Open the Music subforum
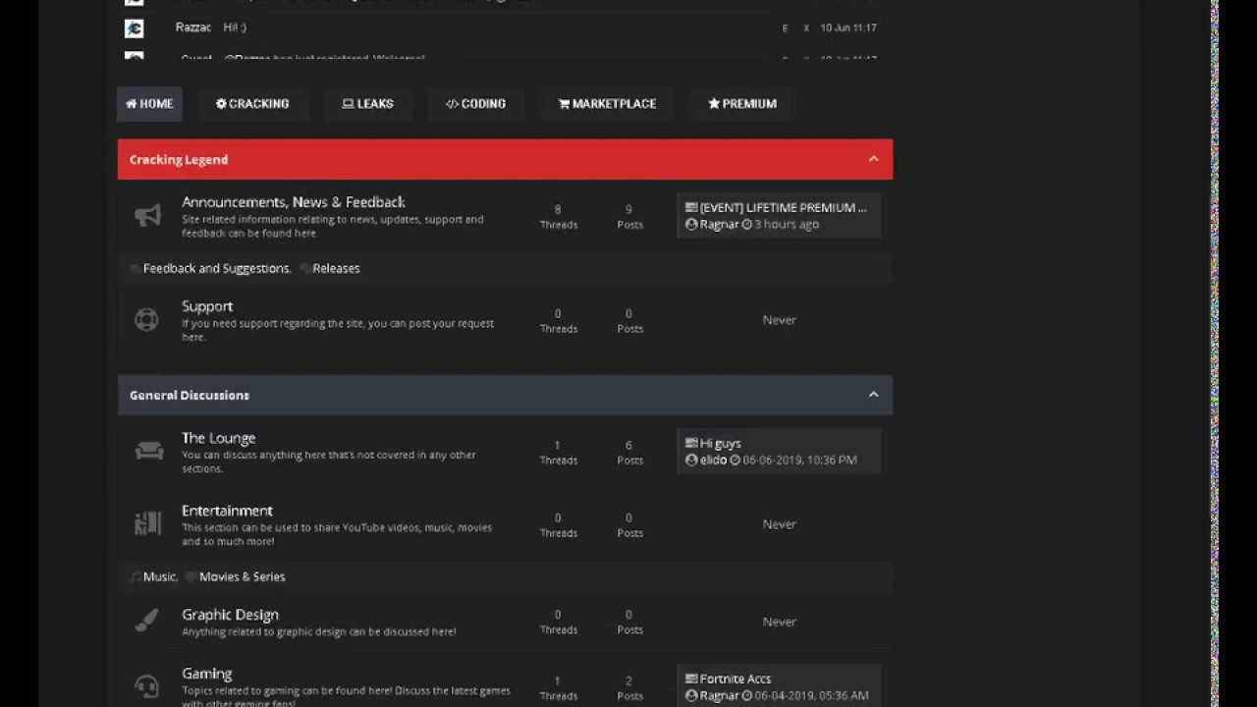Viewport: 1257px width, 707px height. pos(160,576)
